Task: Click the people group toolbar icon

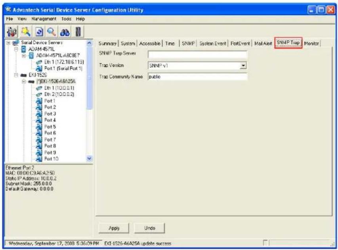Action: coord(11,32)
